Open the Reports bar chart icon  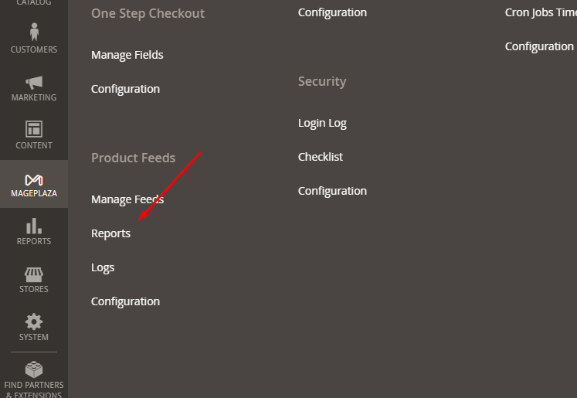pos(33,226)
